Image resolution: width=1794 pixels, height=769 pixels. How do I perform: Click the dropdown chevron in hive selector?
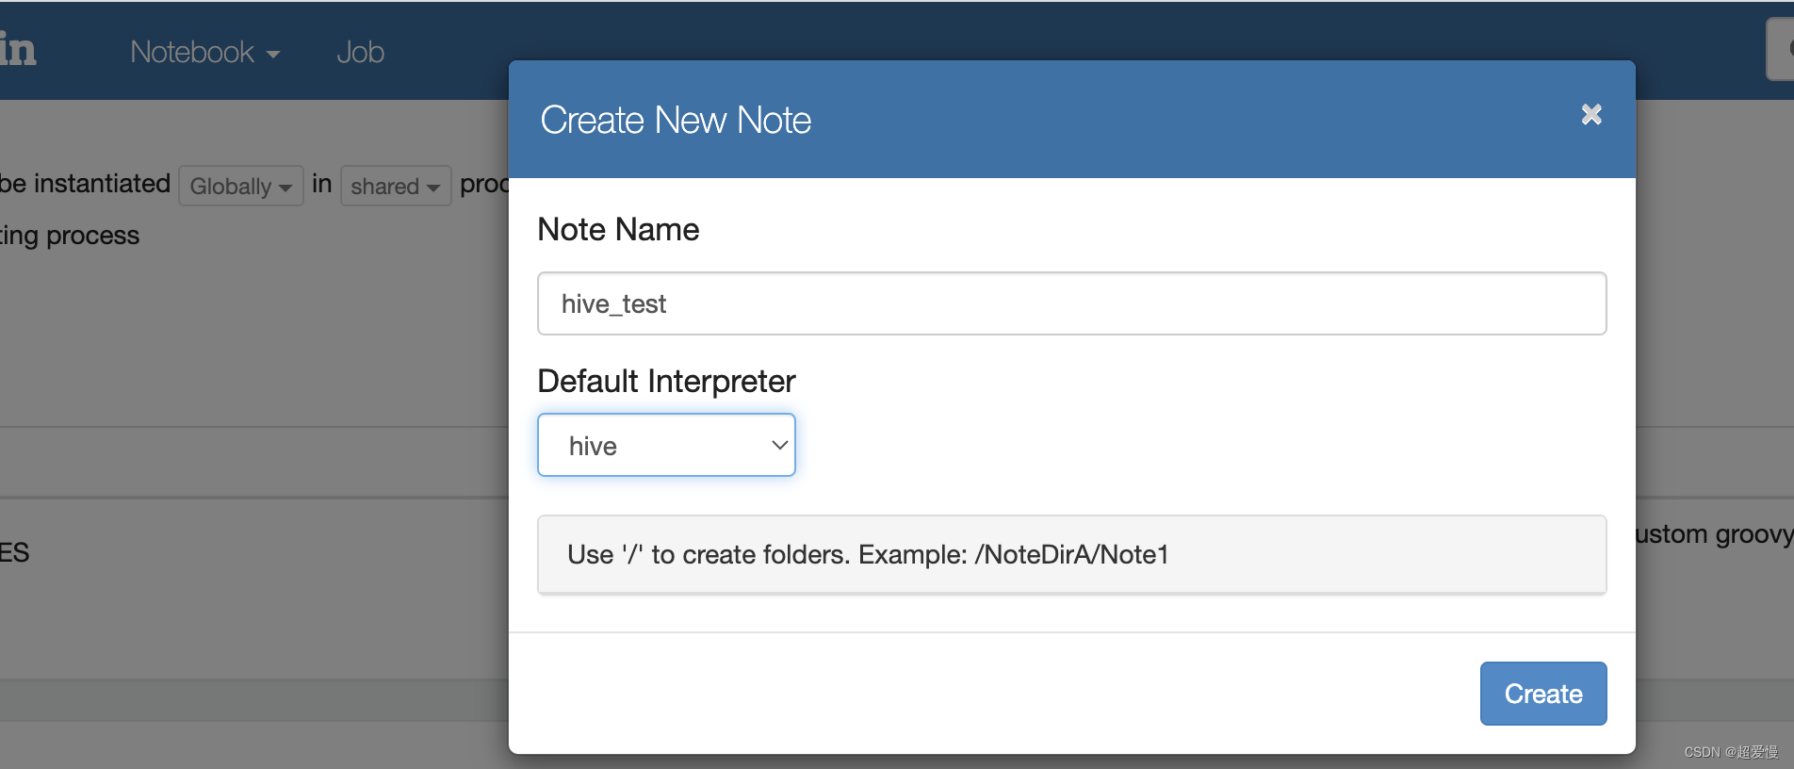779,445
